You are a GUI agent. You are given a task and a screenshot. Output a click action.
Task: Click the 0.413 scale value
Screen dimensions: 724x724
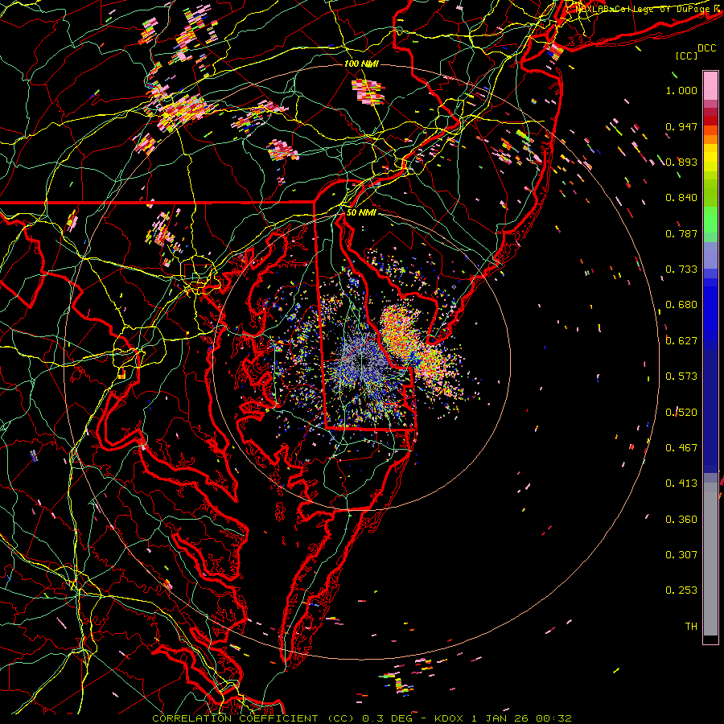(681, 483)
